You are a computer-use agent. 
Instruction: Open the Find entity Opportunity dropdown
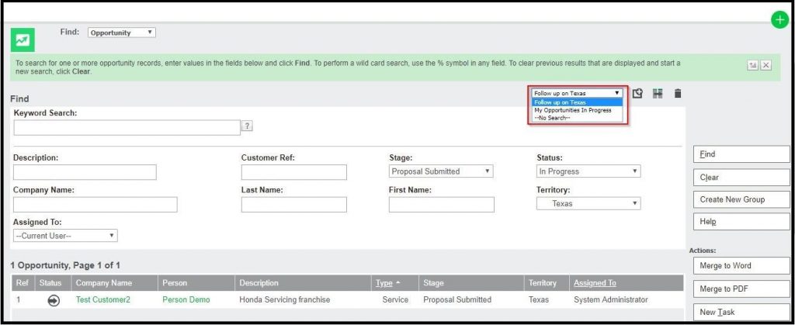coord(122,33)
